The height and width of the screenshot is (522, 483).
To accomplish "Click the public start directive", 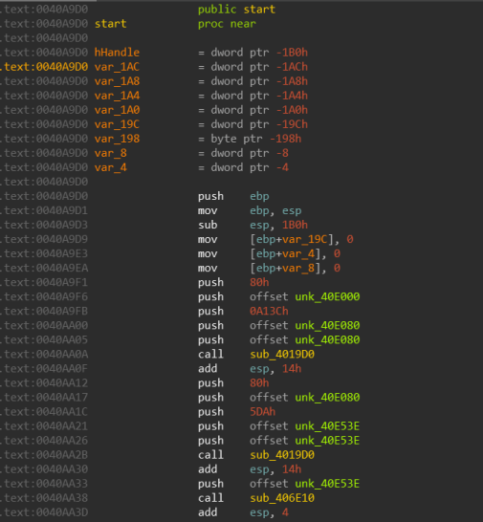I will (236, 10).
